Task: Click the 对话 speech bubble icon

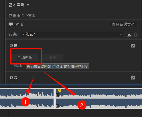Action: (x=11, y=25)
